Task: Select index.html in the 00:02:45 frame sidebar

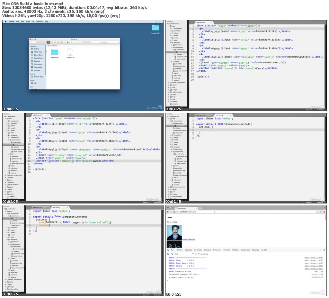Action: [x=177, y=180]
